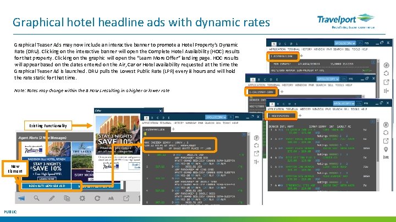Switch to window B in HOC results window
The height and width of the screenshot is (222, 396).
pos(152,117)
